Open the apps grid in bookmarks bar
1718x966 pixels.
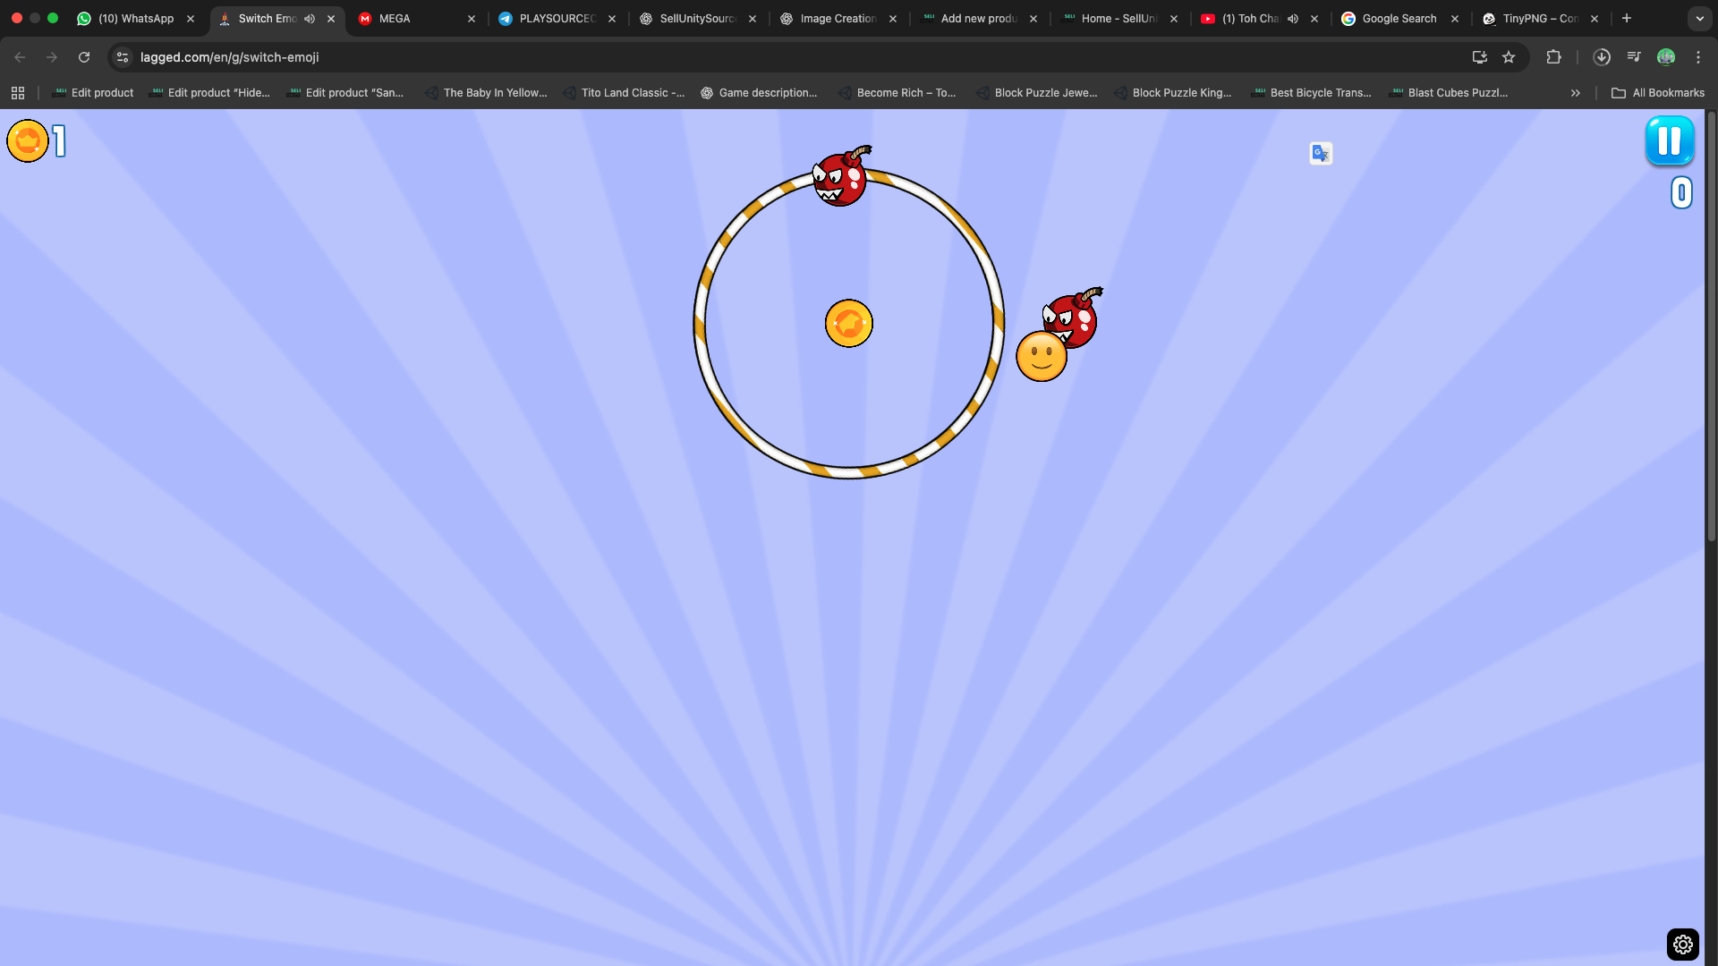click(x=18, y=93)
